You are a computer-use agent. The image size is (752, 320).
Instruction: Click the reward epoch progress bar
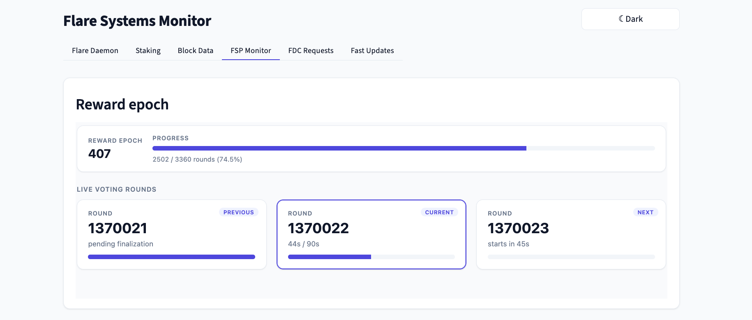coord(404,148)
